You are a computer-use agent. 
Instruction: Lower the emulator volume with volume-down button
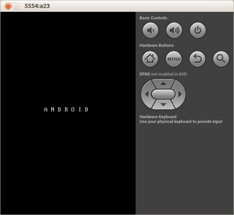tap(150, 30)
